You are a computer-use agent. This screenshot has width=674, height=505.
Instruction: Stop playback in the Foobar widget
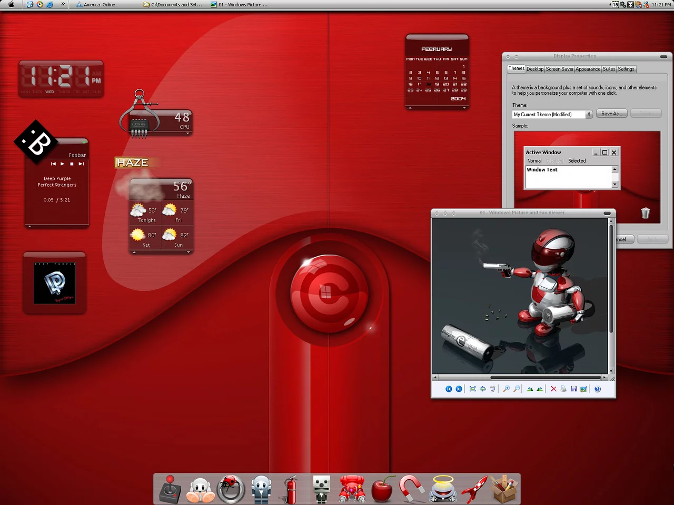coord(72,164)
